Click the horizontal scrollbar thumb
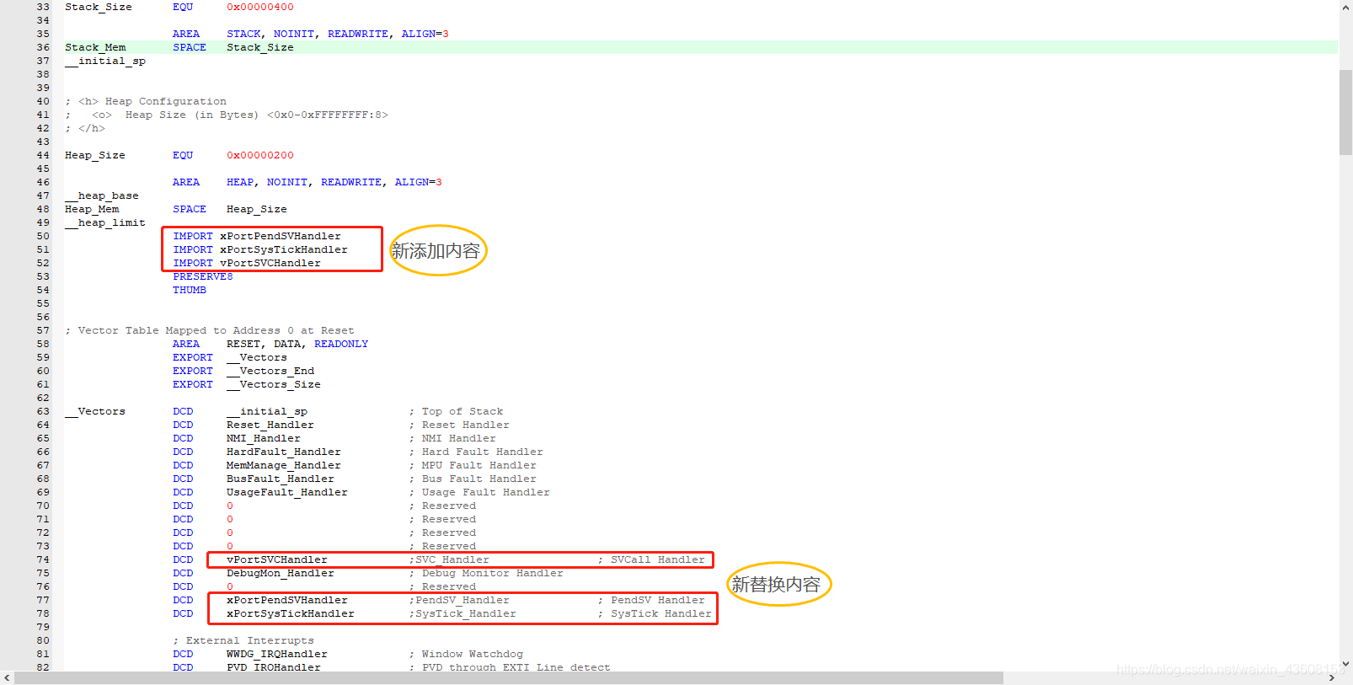 509,677
